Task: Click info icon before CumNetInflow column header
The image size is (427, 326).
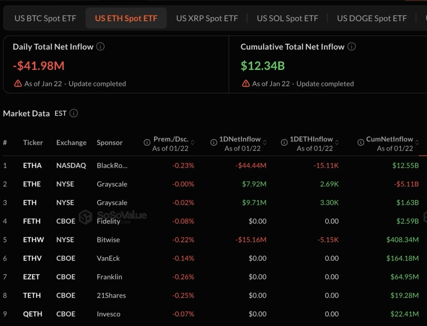Action: 360,143
